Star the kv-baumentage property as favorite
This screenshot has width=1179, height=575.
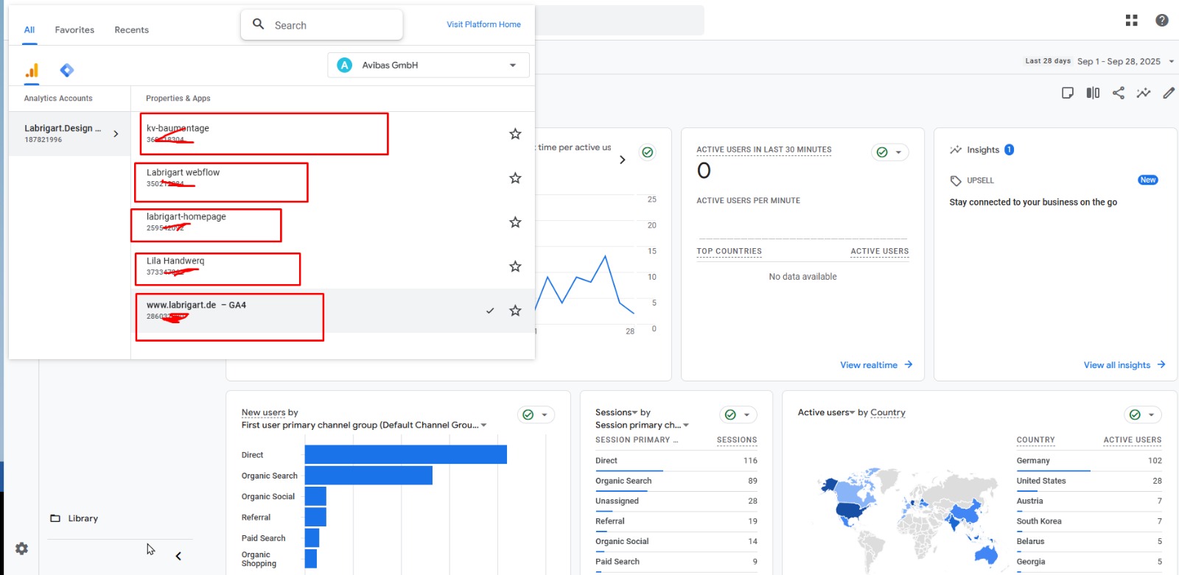pyautogui.click(x=515, y=134)
